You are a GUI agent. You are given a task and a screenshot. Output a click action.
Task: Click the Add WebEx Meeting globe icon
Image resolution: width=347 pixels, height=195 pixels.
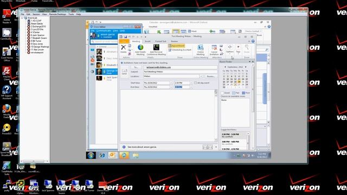140,47
